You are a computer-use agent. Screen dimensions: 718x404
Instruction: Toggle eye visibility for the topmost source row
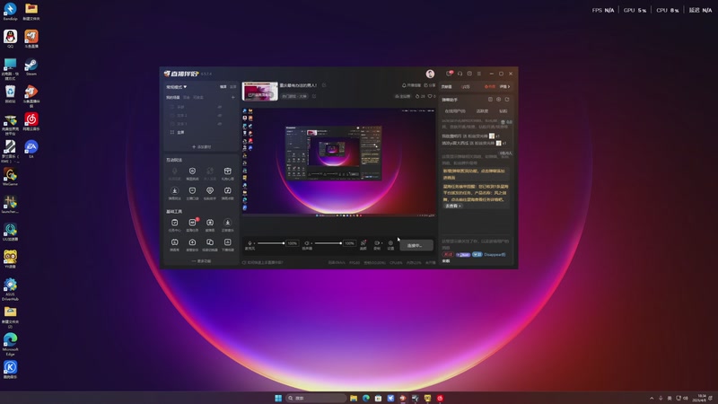[220, 107]
